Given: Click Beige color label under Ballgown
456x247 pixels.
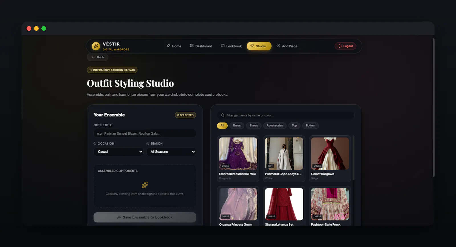Looking at the screenshot, I should coord(315,179).
